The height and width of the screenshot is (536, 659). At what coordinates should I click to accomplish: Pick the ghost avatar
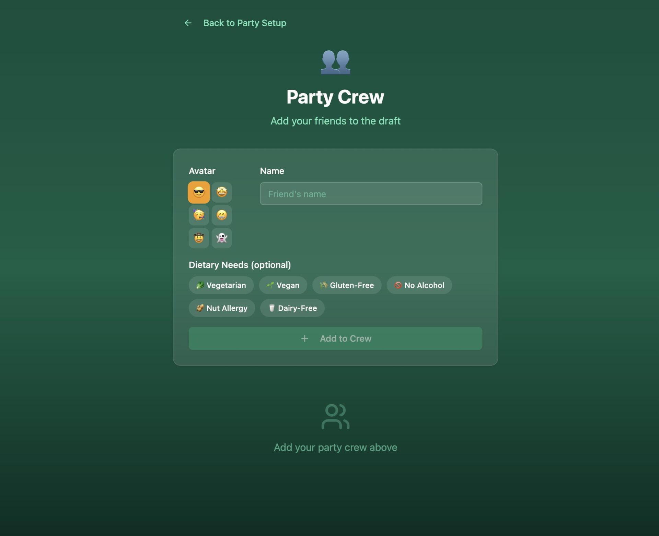tap(222, 238)
